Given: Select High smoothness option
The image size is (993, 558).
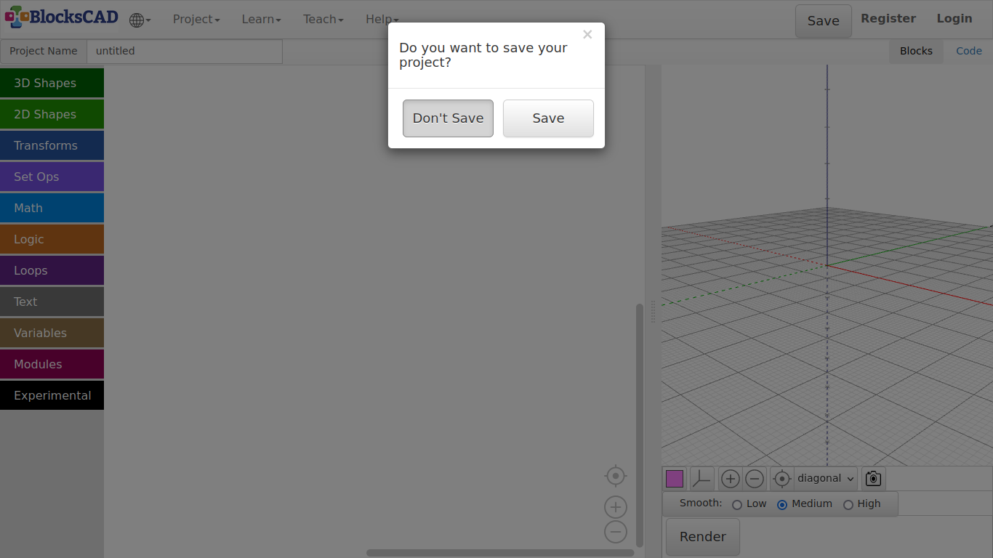Looking at the screenshot, I should (848, 504).
